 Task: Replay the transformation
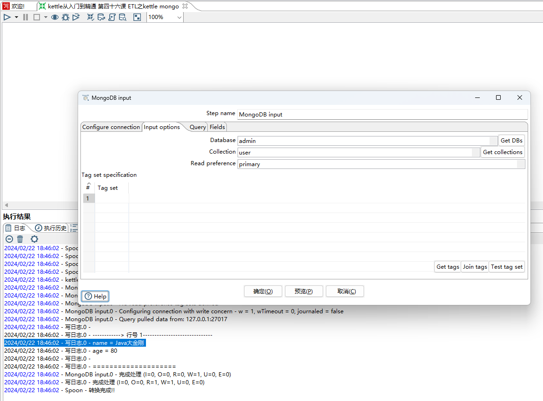[x=76, y=17]
